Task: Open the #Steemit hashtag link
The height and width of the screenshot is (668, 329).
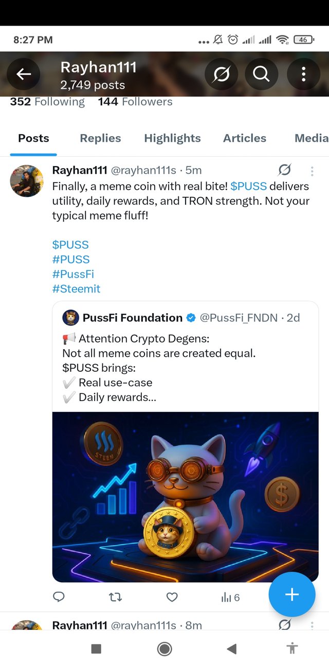Action: click(x=76, y=288)
